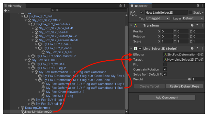Switch to the Inspector tab

(139, 6)
